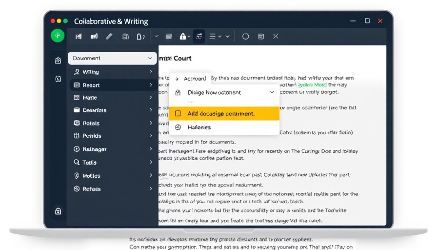Open the Potels sidebar item
Screen dimensions: 437x250
pyautogui.click(x=112, y=123)
